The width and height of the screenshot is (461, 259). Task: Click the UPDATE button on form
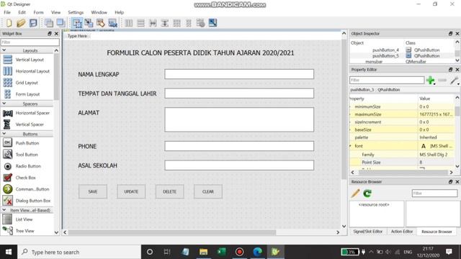point(131,191)
